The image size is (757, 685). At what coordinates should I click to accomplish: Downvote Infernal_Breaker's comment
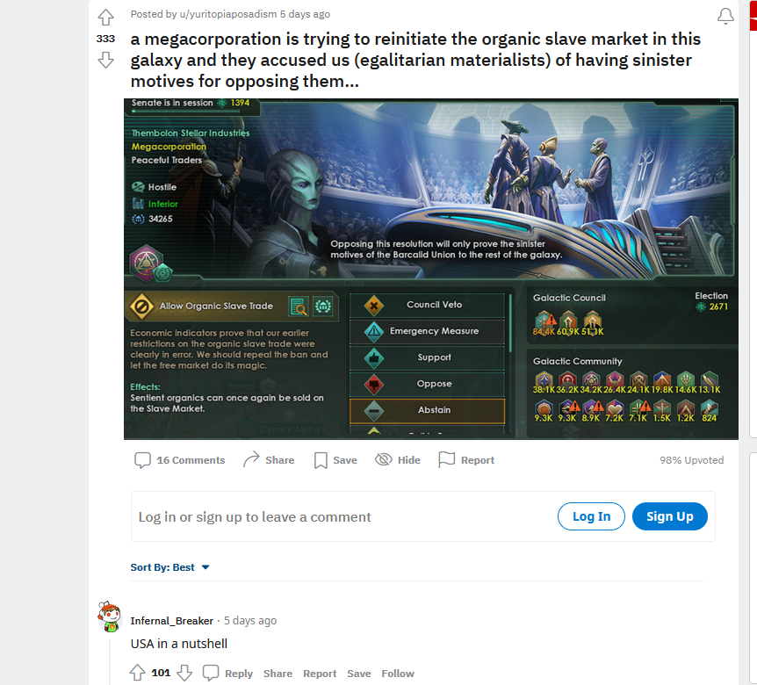click(x=184, y=673)
